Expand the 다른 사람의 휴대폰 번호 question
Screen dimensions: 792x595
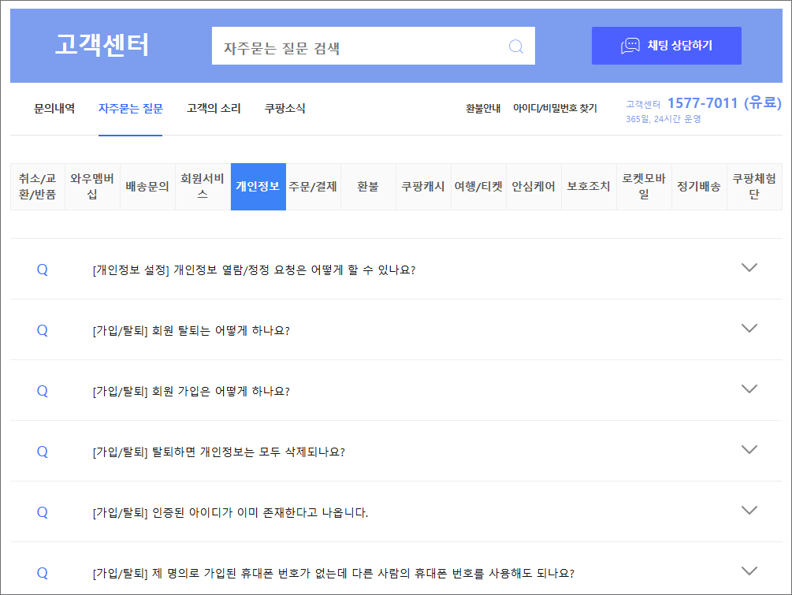coord(749,571)
